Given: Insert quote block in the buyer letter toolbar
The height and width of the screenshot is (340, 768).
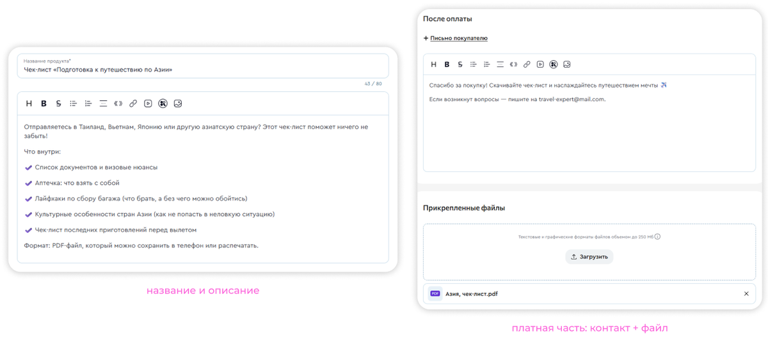Looking at the screenshot, I should point(513,65).
